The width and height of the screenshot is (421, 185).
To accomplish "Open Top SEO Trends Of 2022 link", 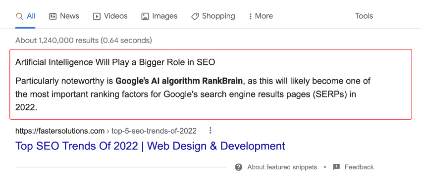I will pos(150,146).
